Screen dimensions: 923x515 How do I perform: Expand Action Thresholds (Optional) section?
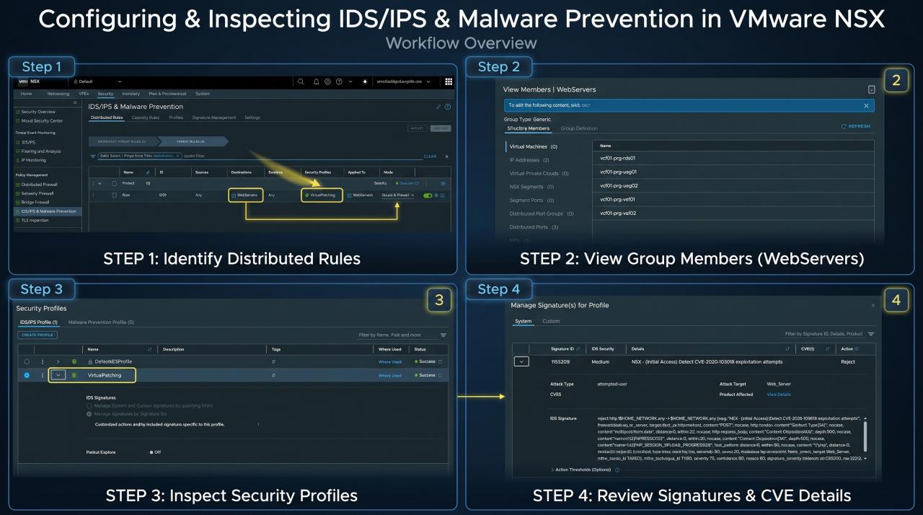click(552, 470)
